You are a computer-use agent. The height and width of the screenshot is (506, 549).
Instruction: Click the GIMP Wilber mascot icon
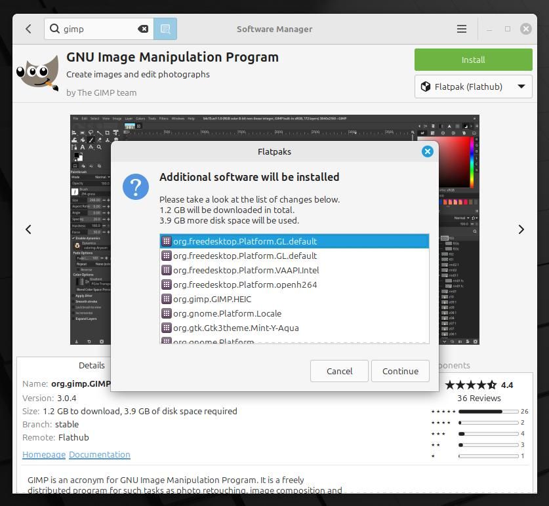pyautogui.click(x=38, y=73)
